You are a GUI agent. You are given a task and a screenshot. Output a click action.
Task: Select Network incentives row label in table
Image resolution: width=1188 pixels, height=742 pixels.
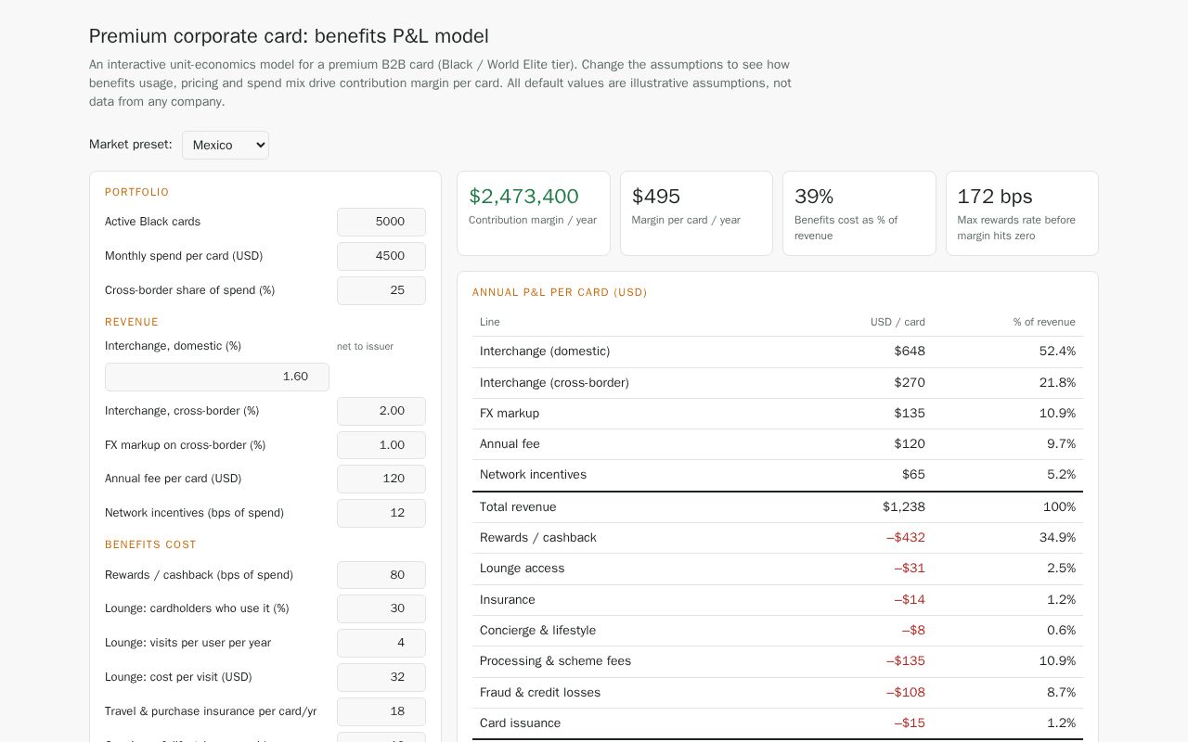533,475
